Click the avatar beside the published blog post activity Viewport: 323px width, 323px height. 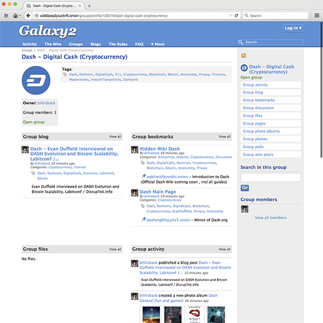(135, 263)
